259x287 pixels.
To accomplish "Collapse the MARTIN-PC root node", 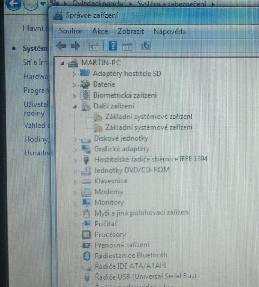I will pyautogui.click(x=62, y=63).
